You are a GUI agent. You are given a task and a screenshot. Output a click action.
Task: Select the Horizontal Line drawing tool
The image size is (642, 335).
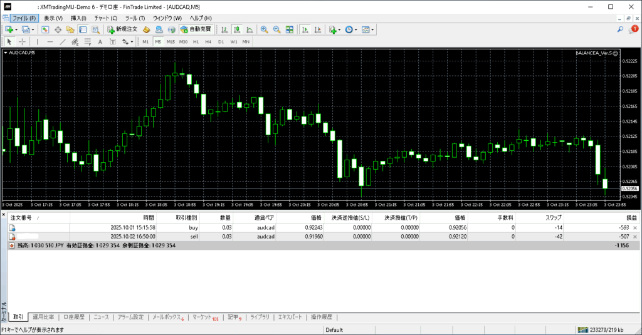click(x=50, y=42)
